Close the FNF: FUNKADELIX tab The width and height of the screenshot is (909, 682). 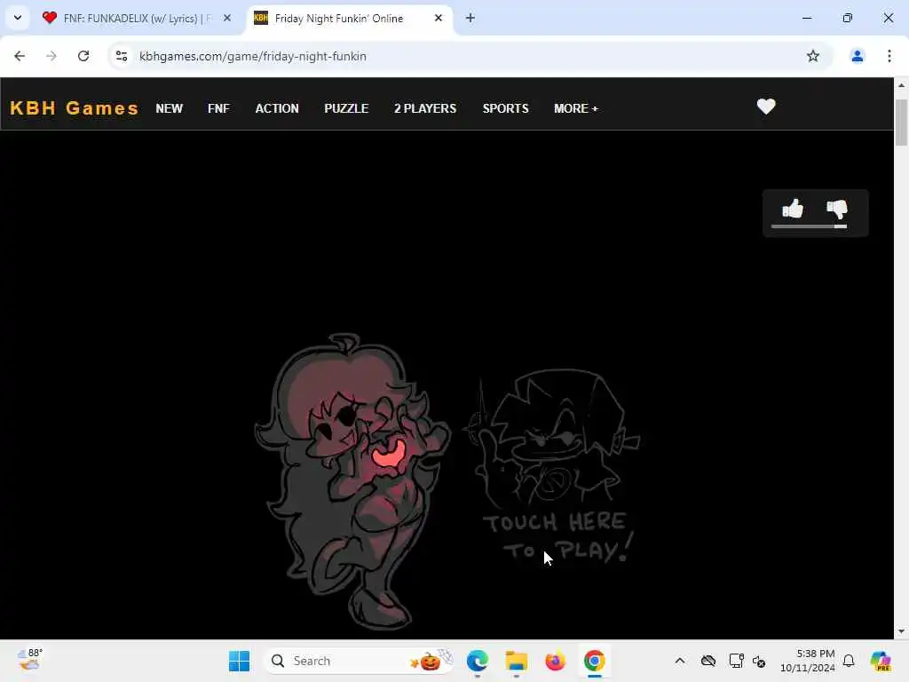tap(227, 18)
